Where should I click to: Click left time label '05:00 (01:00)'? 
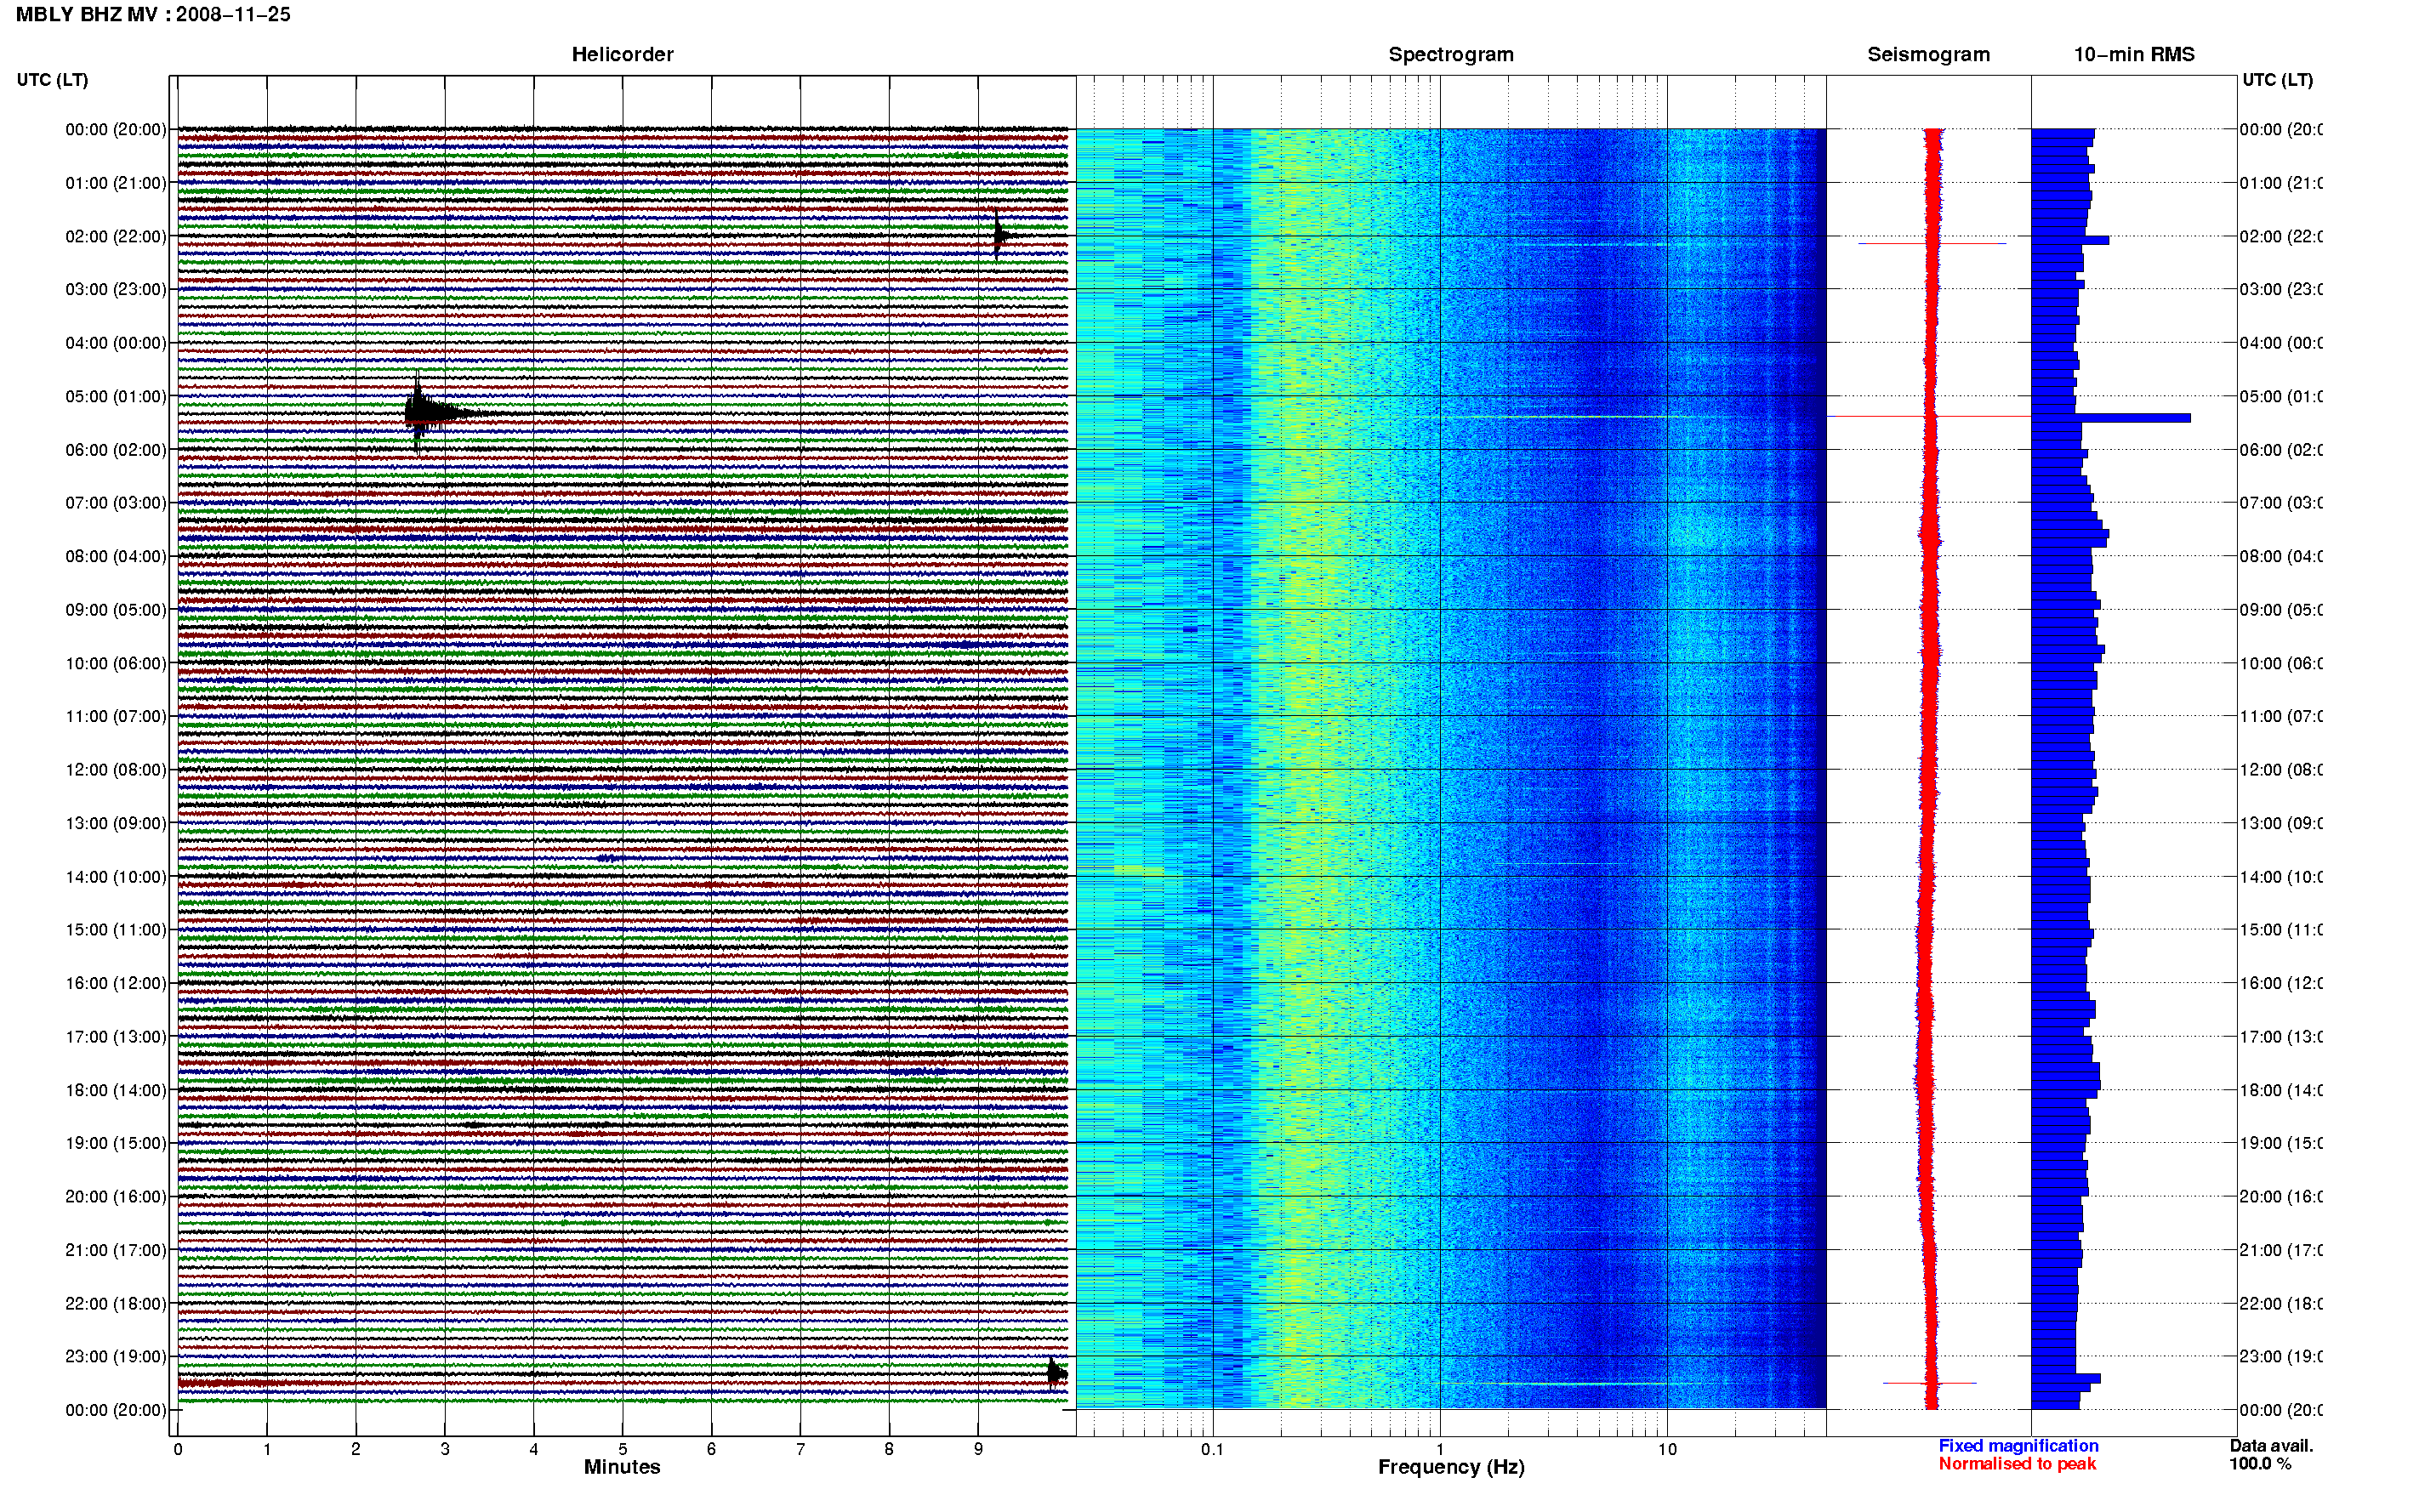point(116,396)
